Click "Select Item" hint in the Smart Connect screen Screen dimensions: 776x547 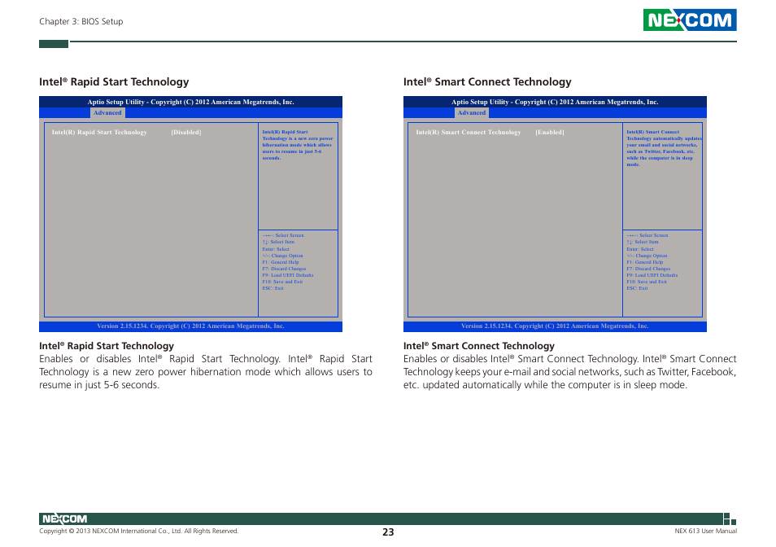(643, 242)
